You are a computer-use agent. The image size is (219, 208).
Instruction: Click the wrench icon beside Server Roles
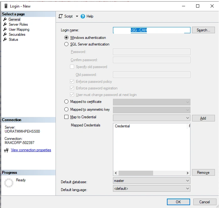(5, 24)
